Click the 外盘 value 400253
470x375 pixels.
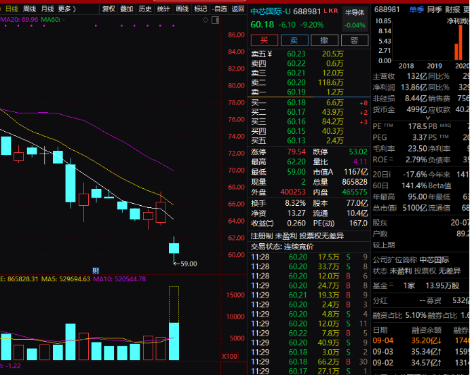click(x=293, y=192)
